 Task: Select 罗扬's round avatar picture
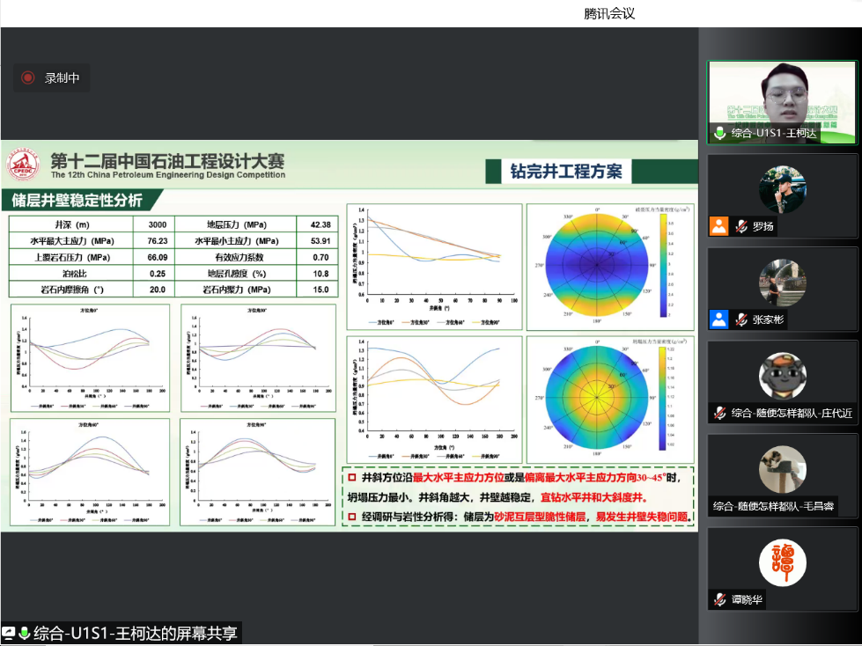pyautogui.click(x=783, y=189)
